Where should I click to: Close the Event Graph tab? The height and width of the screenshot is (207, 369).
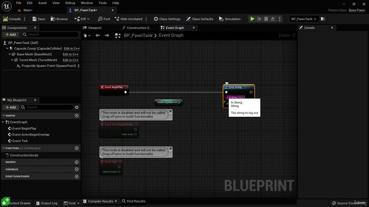[194, 28]
